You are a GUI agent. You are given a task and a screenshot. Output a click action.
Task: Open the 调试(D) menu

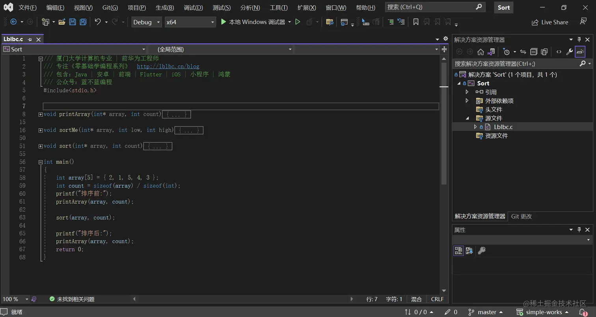193,7
